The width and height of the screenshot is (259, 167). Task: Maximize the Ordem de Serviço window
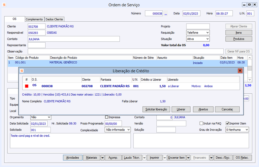click(x=249, y=5)
